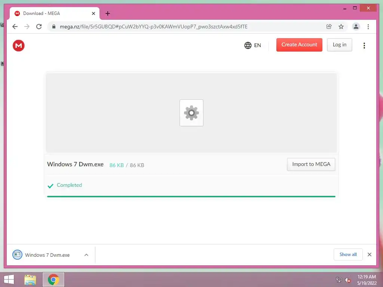Screen dimensions: 383x287
Task: Open the EN language selector
Action: click(x=252, y=45)
